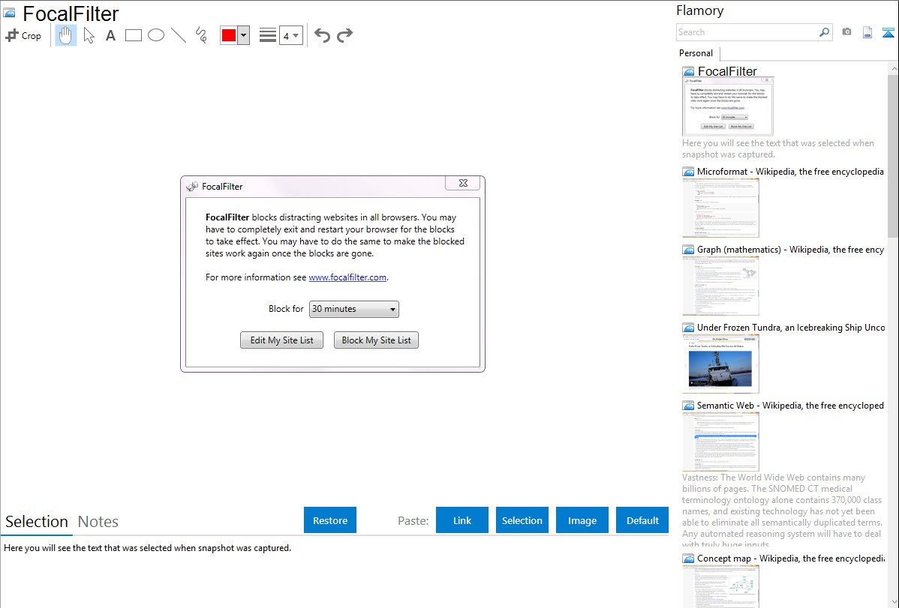Screen dimensions: 899x608
Task: Click Edit My Site List button
Action: point(281,340)
